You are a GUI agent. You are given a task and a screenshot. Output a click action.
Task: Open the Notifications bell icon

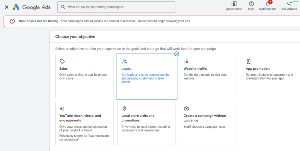[268, 4]
